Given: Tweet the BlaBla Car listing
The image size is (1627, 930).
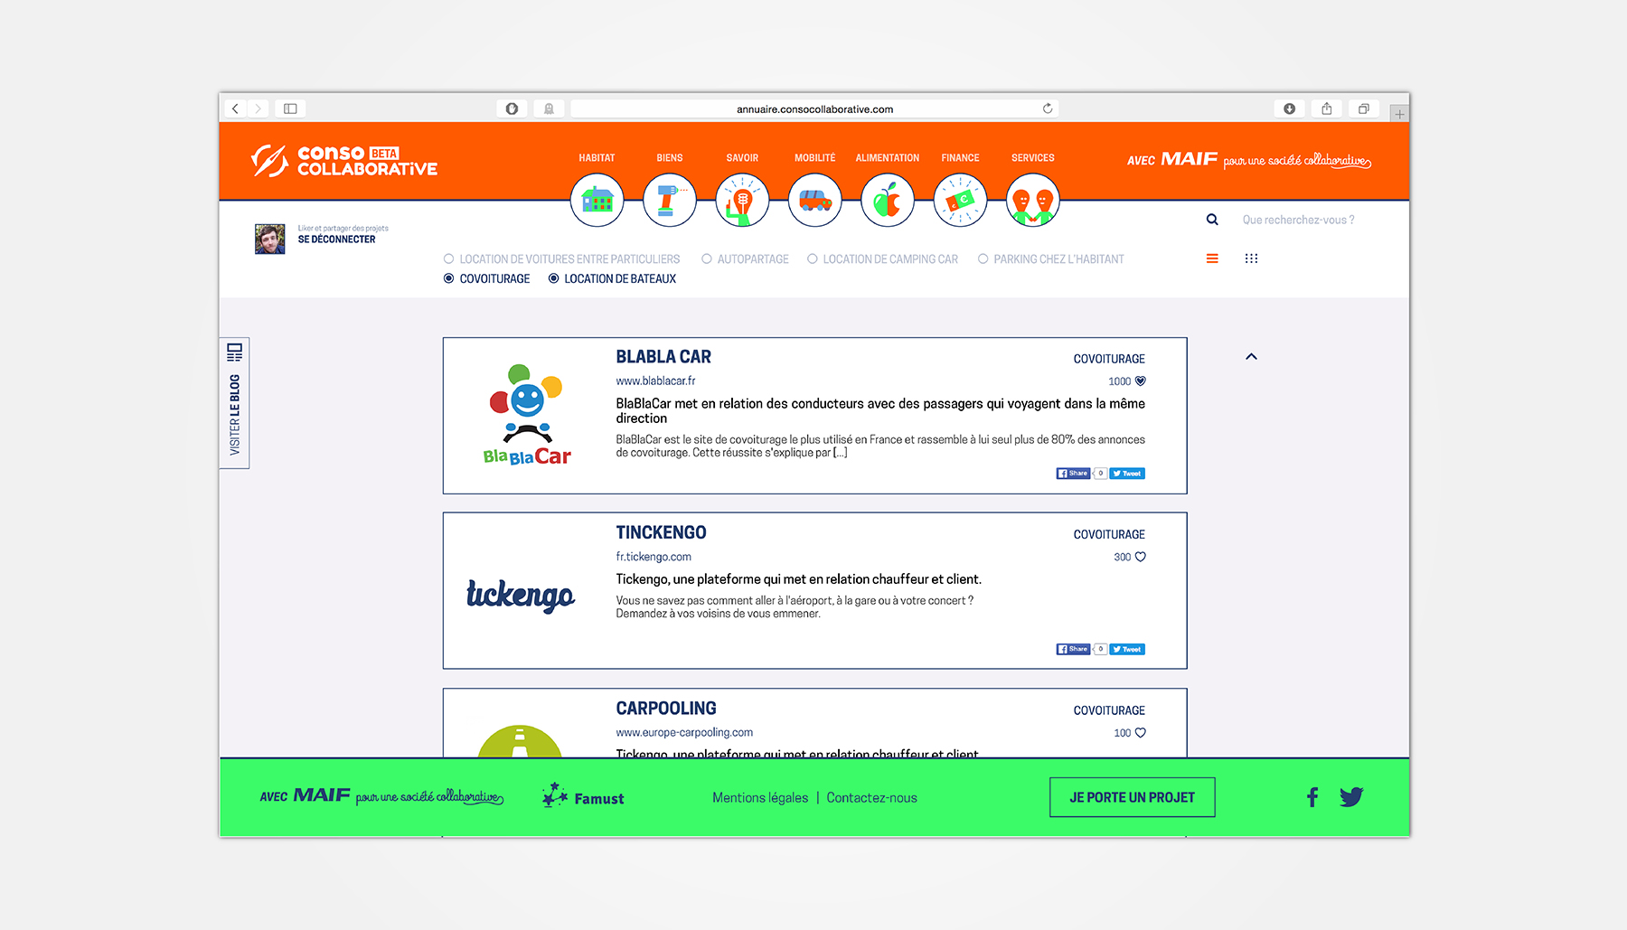Looking at the screenshot, I should pyautogui.click(x=1127, y=474).
